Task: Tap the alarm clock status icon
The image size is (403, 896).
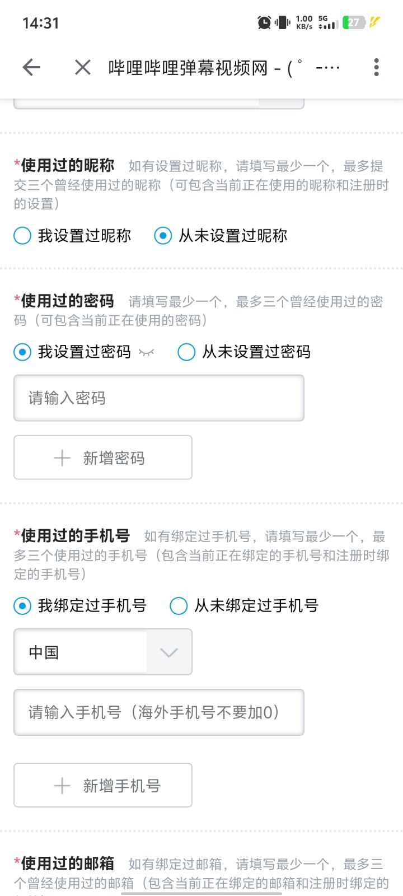Action: click(264, 22)
